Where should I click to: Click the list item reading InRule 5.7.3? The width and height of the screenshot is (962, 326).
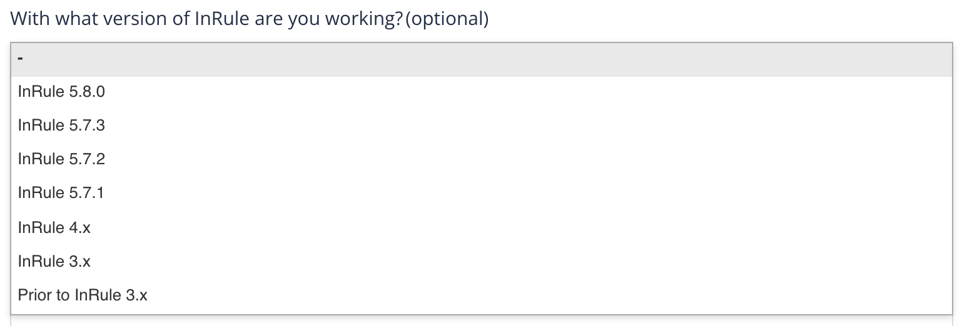point(61,126)
